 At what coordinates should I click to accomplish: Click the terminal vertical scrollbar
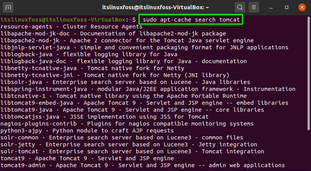tap(309, 73)
